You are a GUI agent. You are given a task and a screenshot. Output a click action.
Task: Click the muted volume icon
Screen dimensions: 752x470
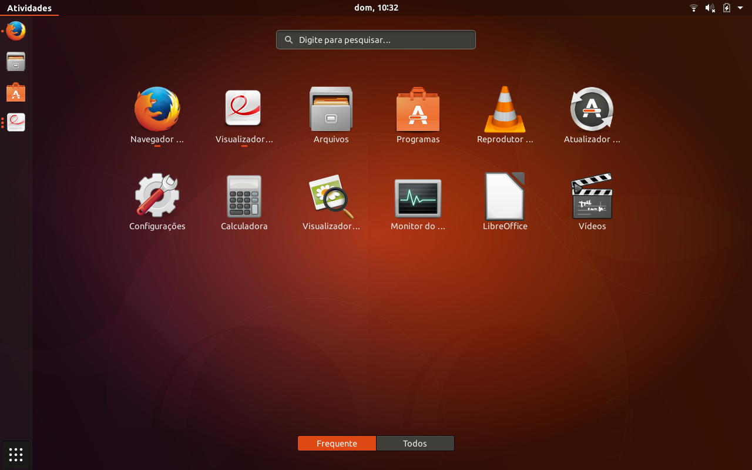[710, 8]
